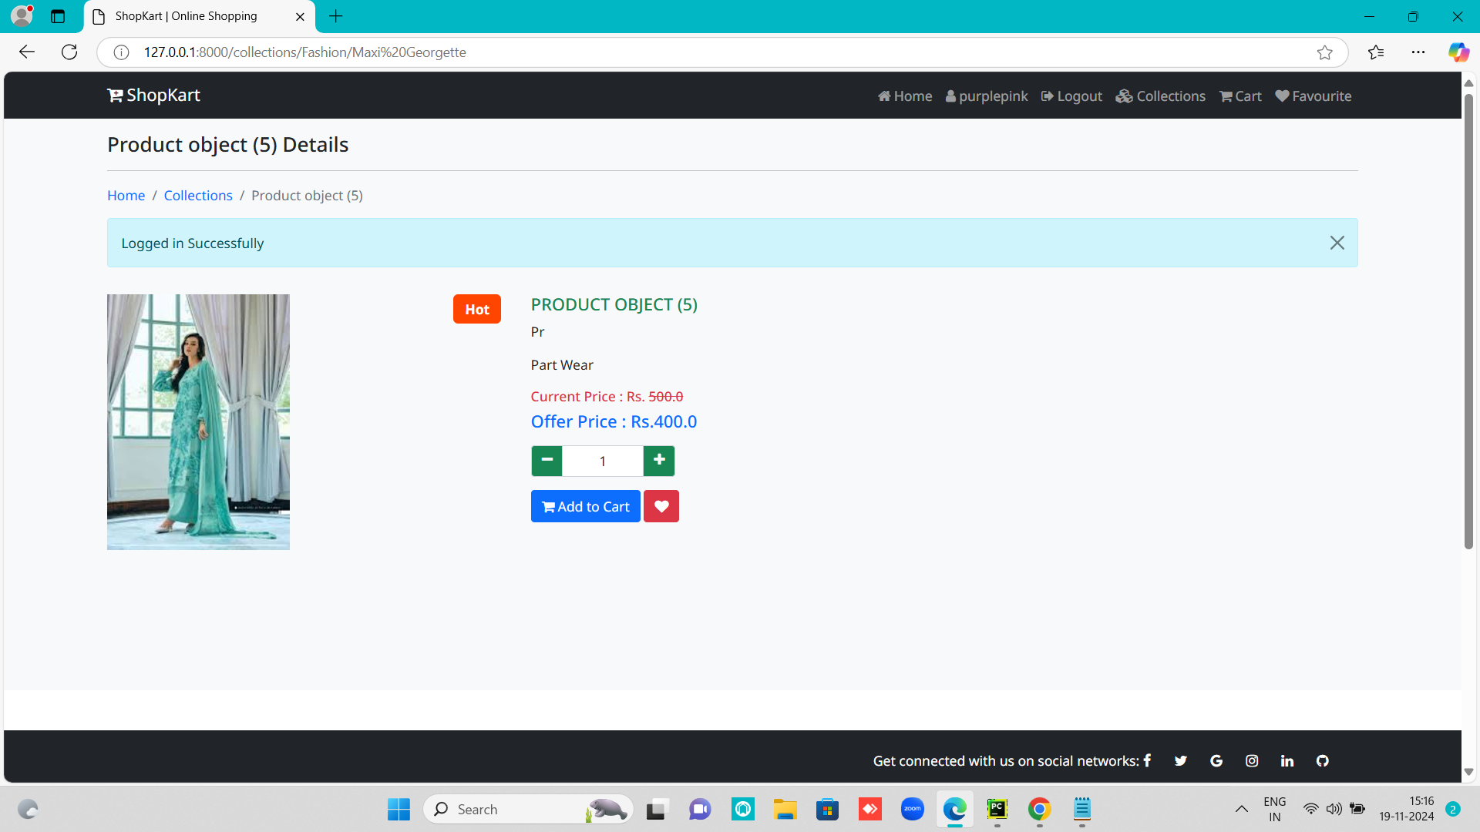The image size is (1480, 832).
Task: Open the Cart page from the navbar
Action: tap(1240, 96)
